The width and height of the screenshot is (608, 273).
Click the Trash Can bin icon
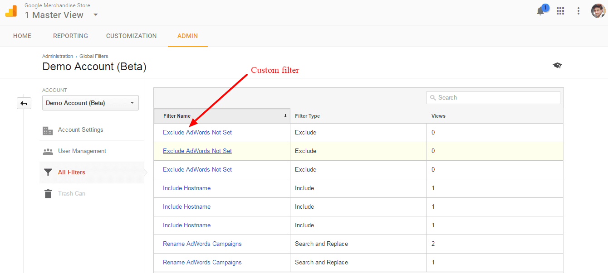48,194
